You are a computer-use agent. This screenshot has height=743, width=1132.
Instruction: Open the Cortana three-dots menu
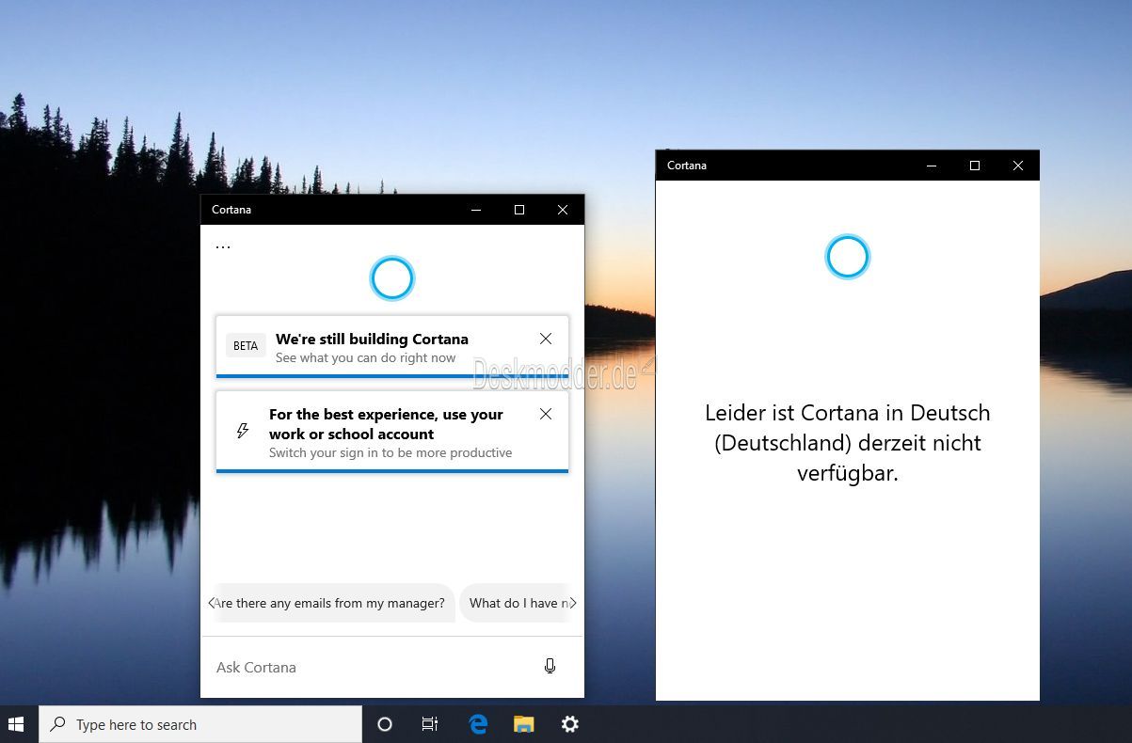(x=223, y=246)
